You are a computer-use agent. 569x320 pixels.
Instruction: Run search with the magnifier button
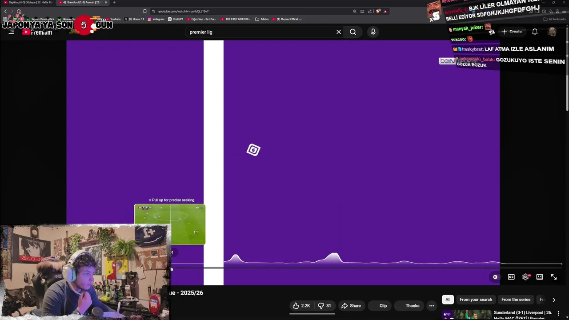tap(353, 32)
